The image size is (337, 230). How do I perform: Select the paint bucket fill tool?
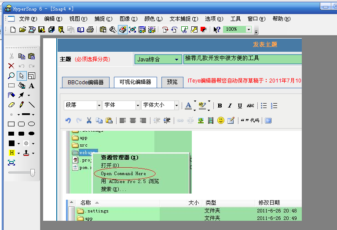point(22,86)
